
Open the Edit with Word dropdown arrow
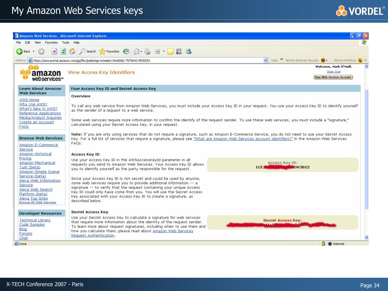[164, 52]
